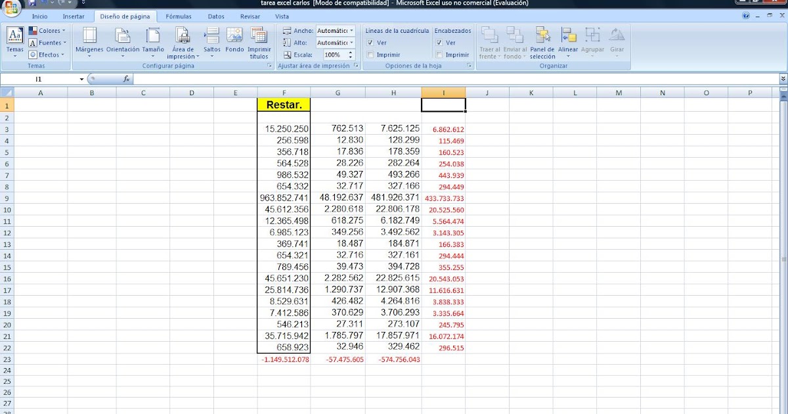The height and width of the screenshot is (414, 788).
Task: Open the Revisar ribbon tab
Action: [x=250, y=16]
